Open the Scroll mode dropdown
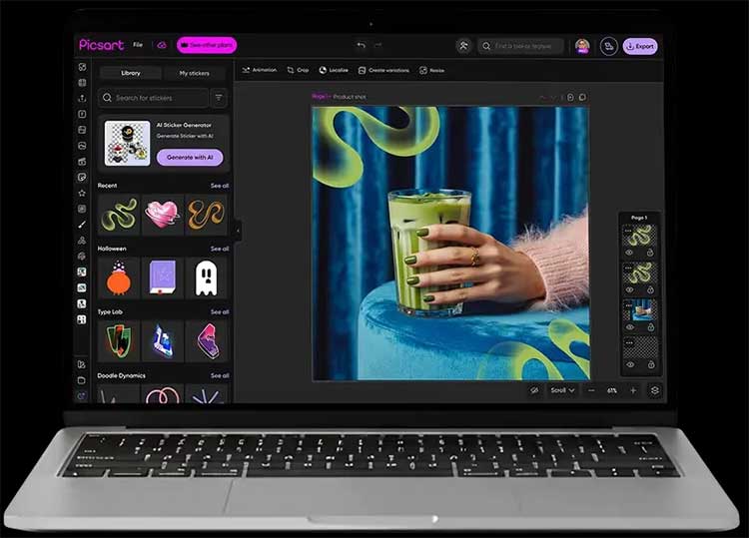This screenshot has height=538, width=749. tap(562, 390)
